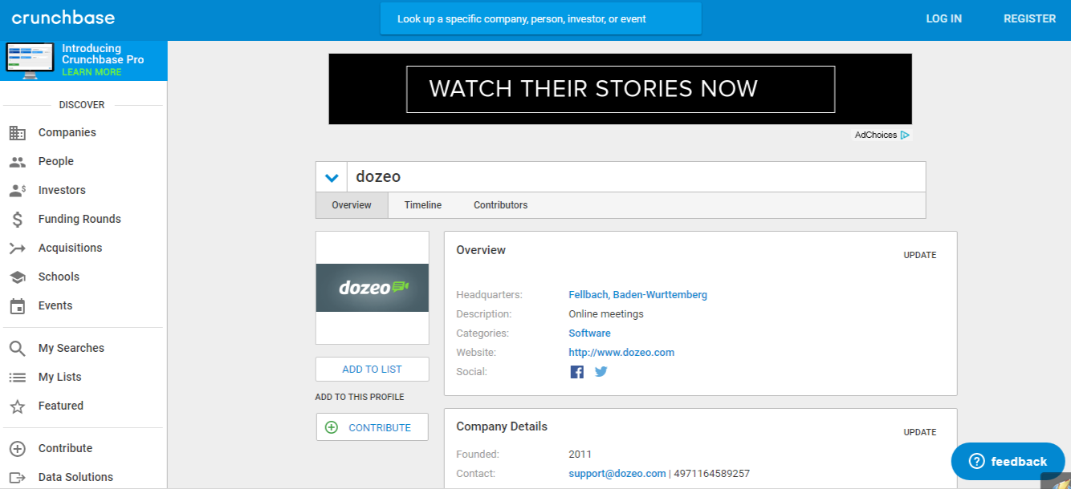1071x489 pixels.
Task: Click the Crunchbase Pro monitor image
Action: pyautogui.click(x=30, y=61)
